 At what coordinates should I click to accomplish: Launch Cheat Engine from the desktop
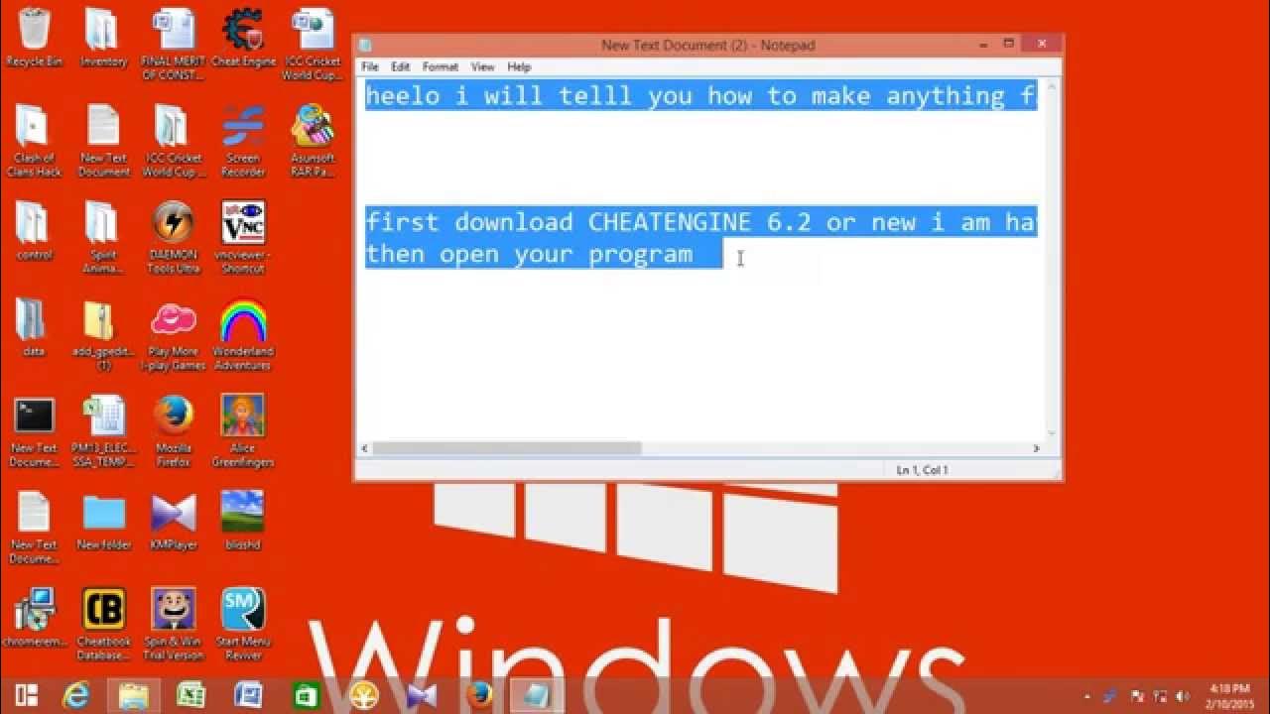pyautogui.click(x=243, y=38)
